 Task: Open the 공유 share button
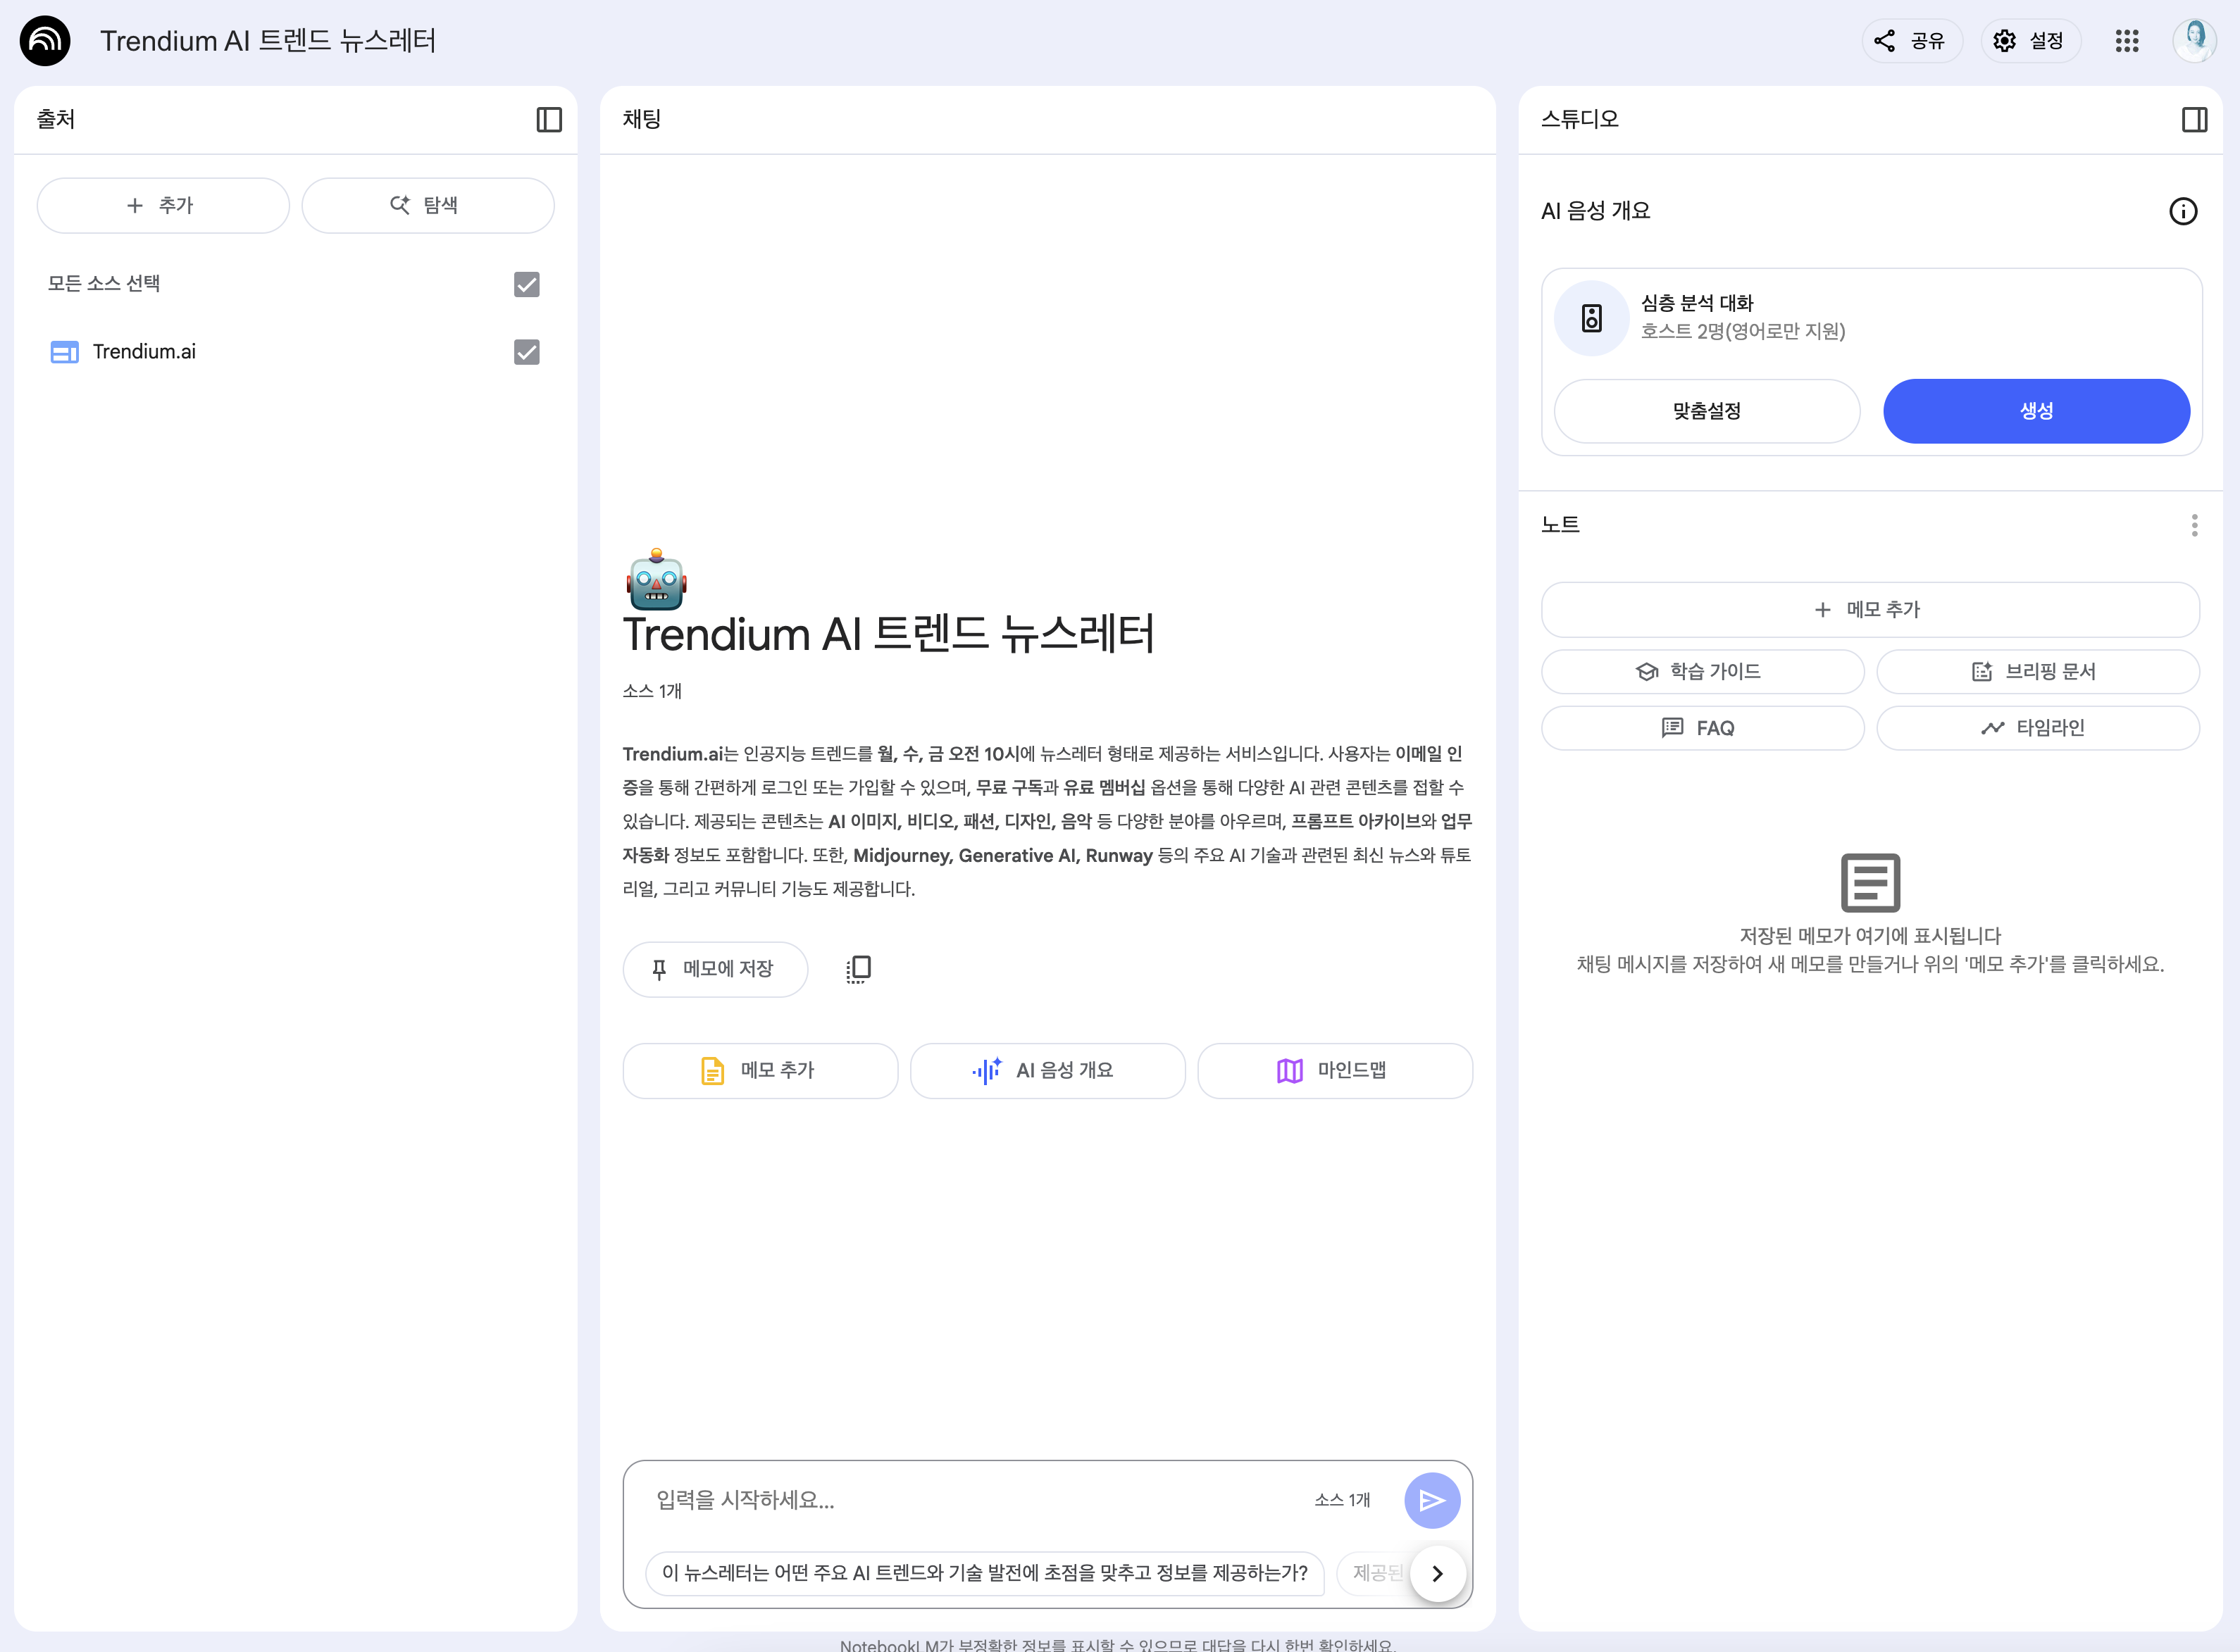click(1911, 41)
